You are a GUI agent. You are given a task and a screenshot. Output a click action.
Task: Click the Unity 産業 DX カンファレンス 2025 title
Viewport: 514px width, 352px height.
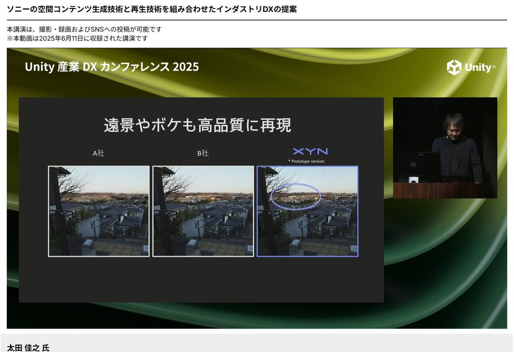[112, 67]
